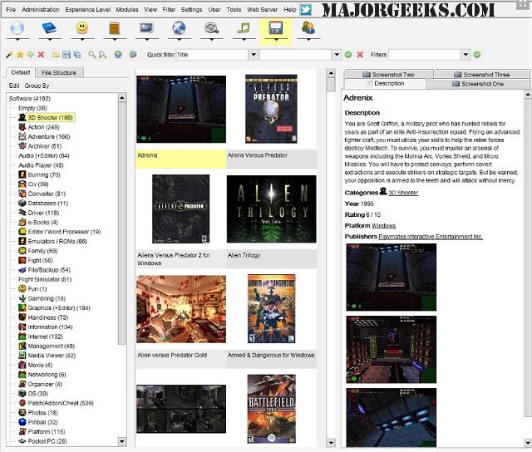Click the multicolored pie chart toolbar icon
The image size is (532, 452).
click(x=133, y=54)
